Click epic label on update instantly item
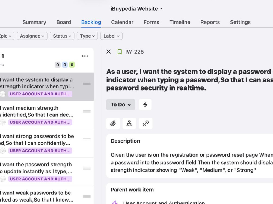 40,179
